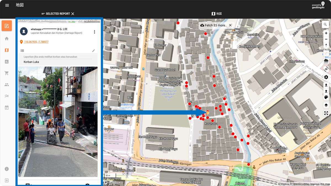331x186 pixels.
Task: Open the map color palette icon
Action: tap(326, 97)
